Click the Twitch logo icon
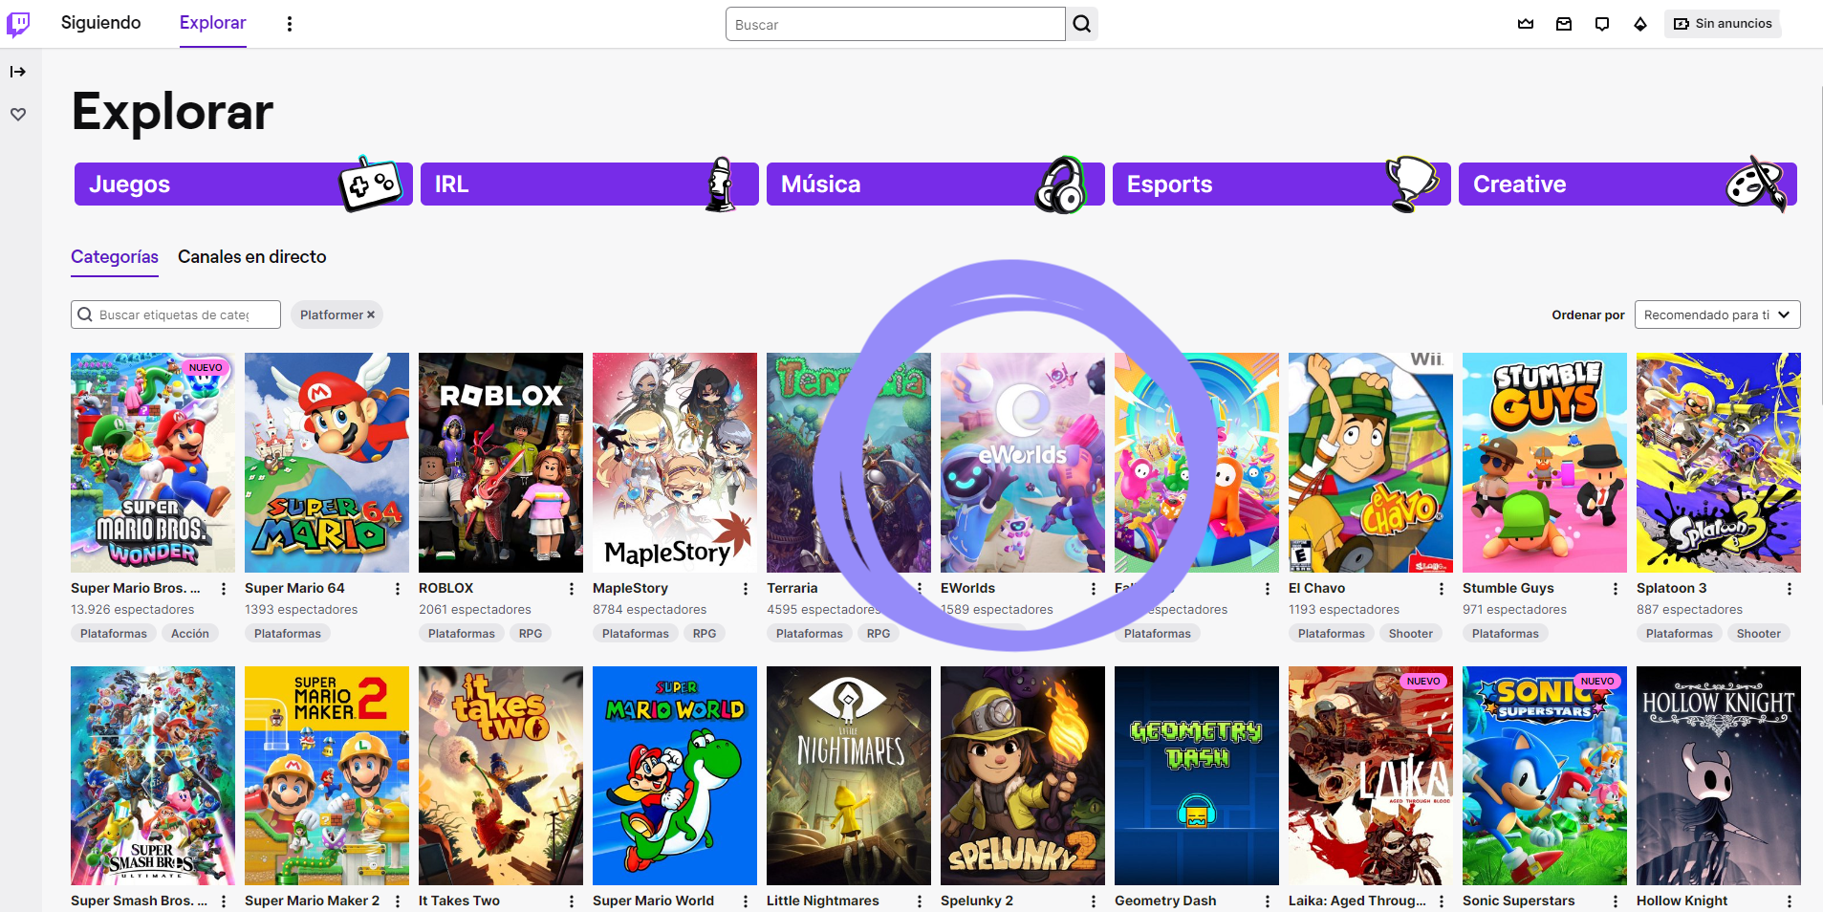Image resolution: width=1823 pixels, height=912 pixels. pyautogui.click(x=19, y=23)
